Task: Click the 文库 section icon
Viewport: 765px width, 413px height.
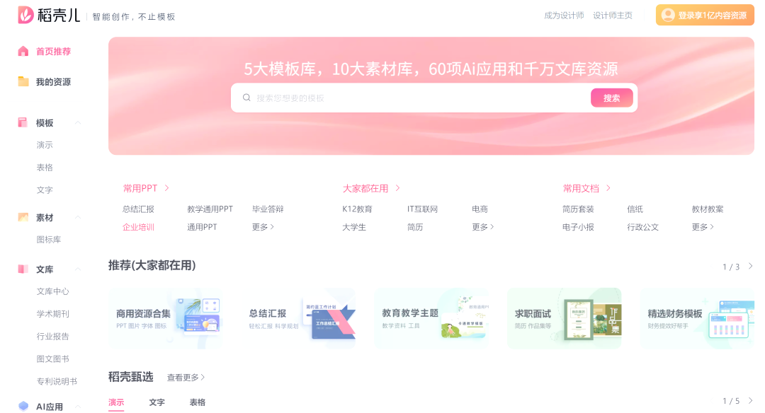Action: tap(23, 269)
